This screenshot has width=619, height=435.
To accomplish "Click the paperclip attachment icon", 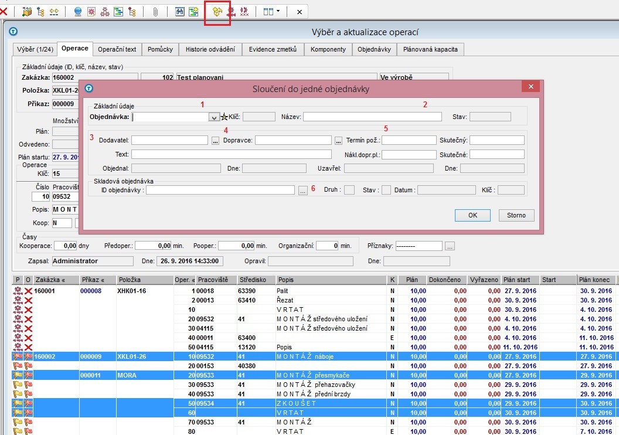I will pyautogui.click(x=155, y=12).
